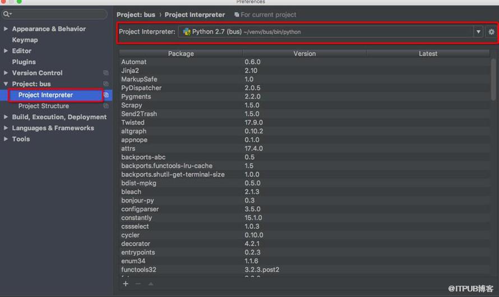Open the interpreter settings gear icon

click(x=491, y=32)
